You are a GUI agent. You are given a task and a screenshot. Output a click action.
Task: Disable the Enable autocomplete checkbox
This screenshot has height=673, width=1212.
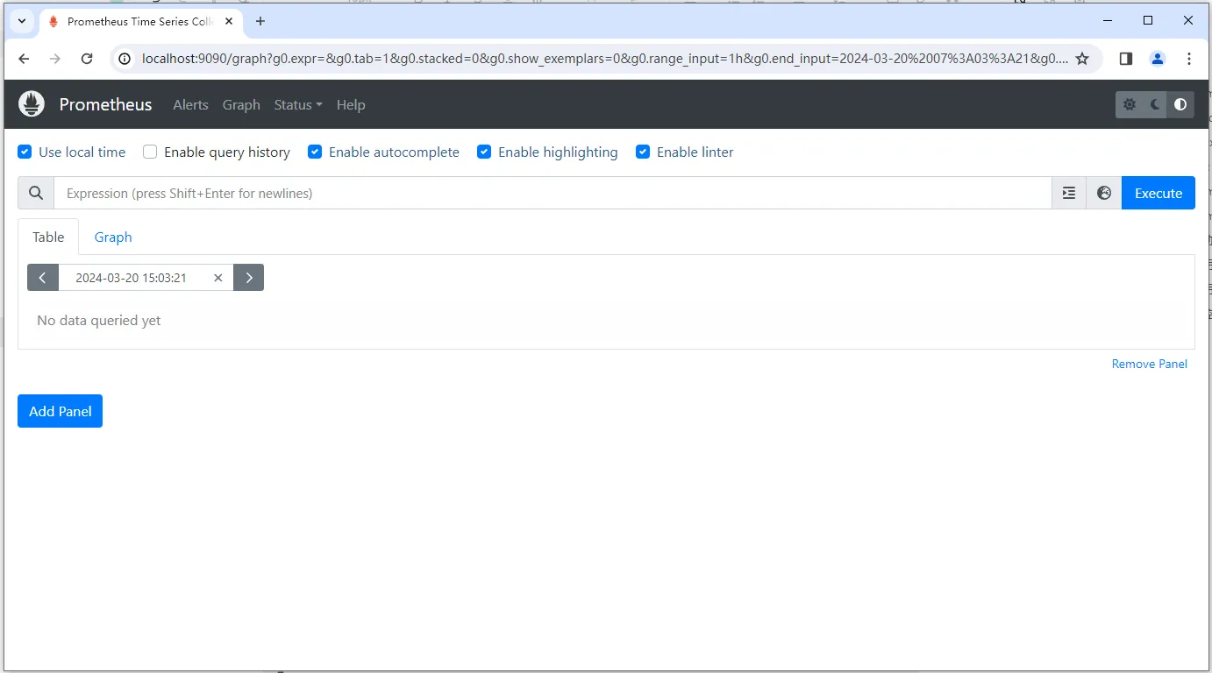pyautogui.click(x=315, y=152)
